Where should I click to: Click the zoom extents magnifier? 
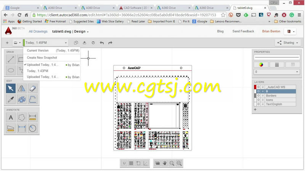pyautogui.click(x=172, y=163)
